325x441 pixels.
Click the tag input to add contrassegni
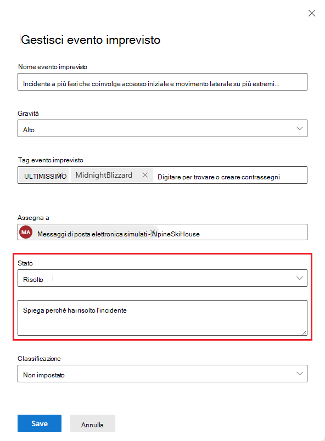pos(231,174)
